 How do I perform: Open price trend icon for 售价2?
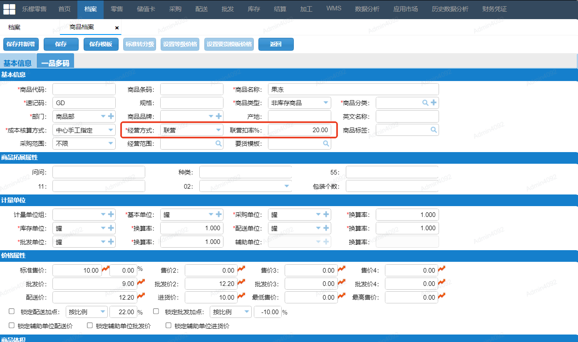[241, 269]
